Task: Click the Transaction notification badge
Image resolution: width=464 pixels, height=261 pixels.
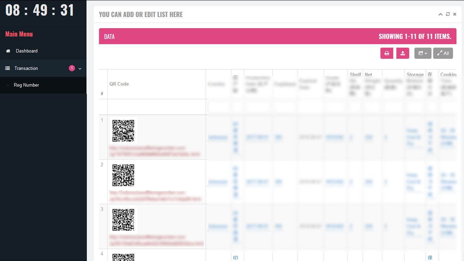Action: 72,68
